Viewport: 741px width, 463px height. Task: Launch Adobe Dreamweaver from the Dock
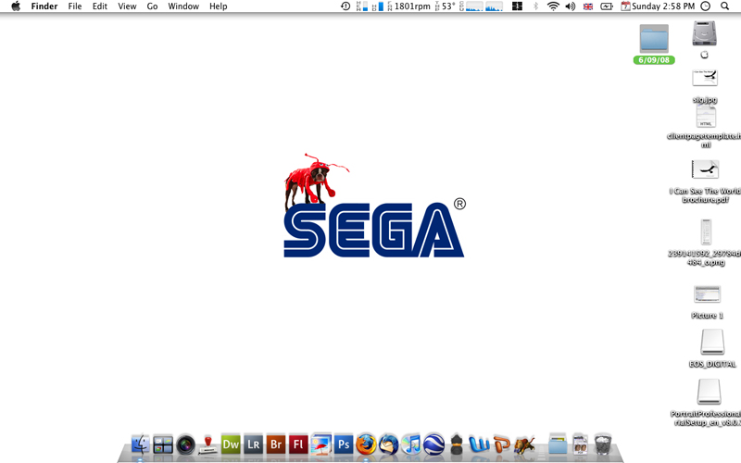tap(231, 444)
